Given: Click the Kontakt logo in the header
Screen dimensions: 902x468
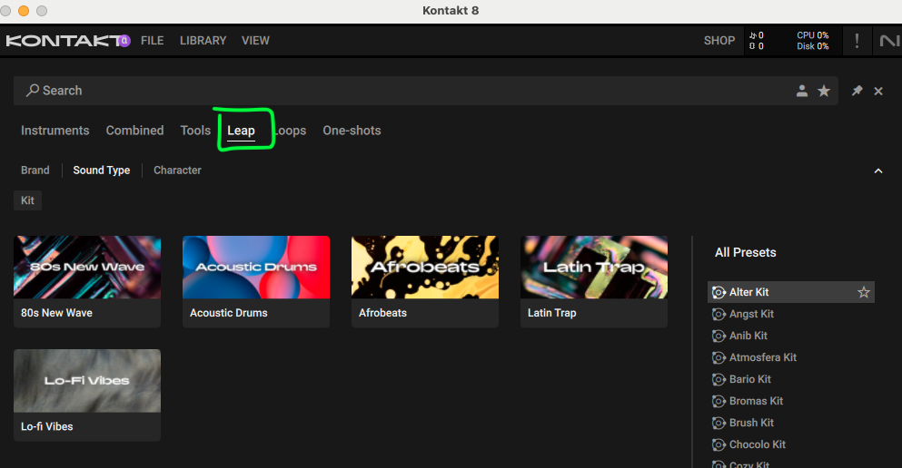Looking at the screenshot, I should click(68, 41).
